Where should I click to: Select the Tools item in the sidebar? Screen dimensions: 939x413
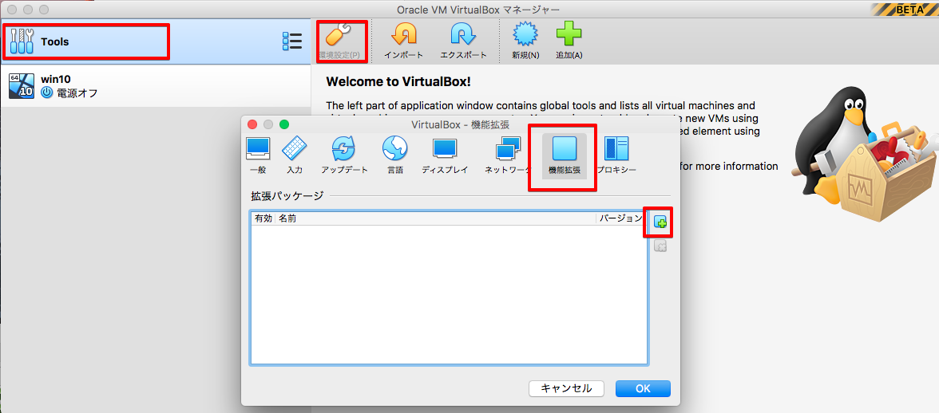[x=156, y=41]
